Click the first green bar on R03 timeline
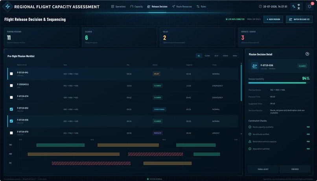This screenshot has width=317, height=181. pyautogui.click(x=61, y=145)
